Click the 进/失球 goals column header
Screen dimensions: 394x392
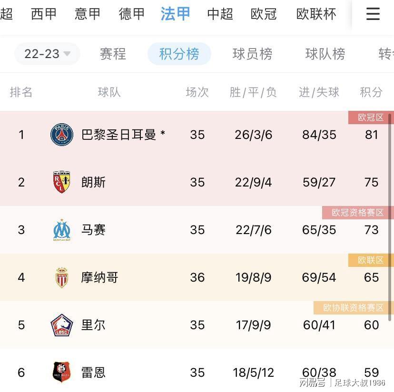[319, 92]
